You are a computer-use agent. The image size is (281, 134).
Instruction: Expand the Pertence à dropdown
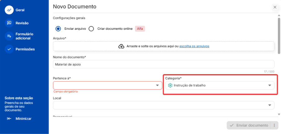click(157, 85)
